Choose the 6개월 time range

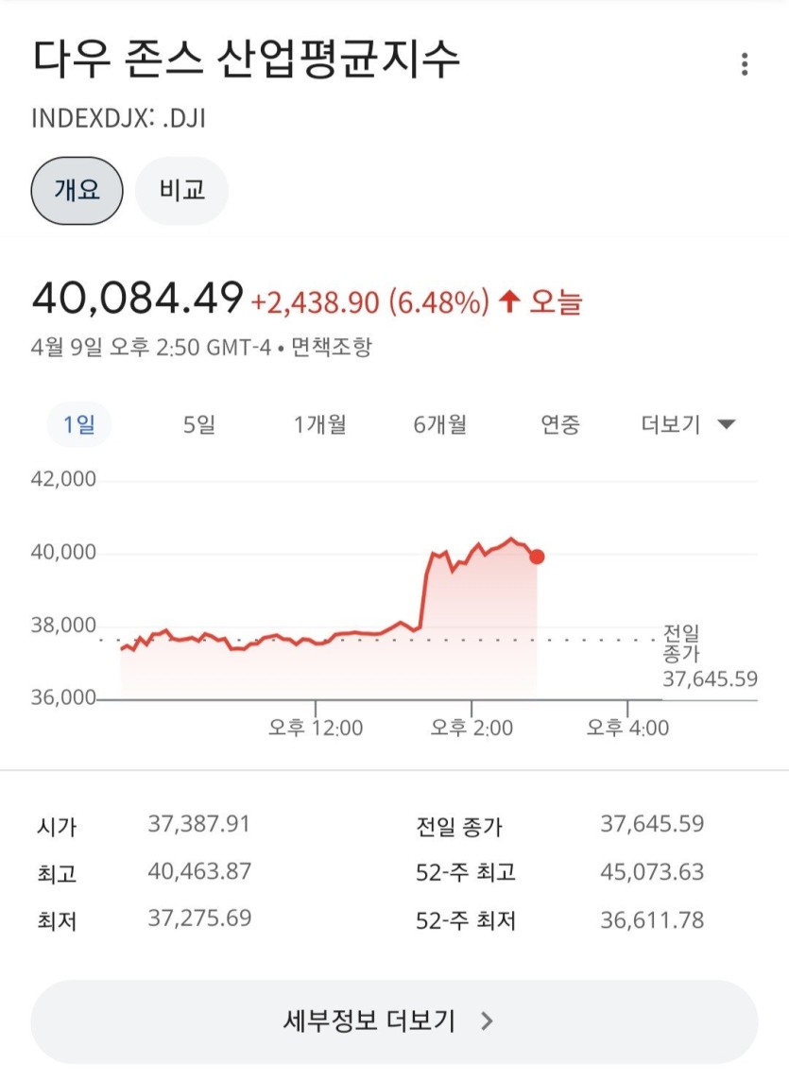pyautogui.click(x=439, y=425)
